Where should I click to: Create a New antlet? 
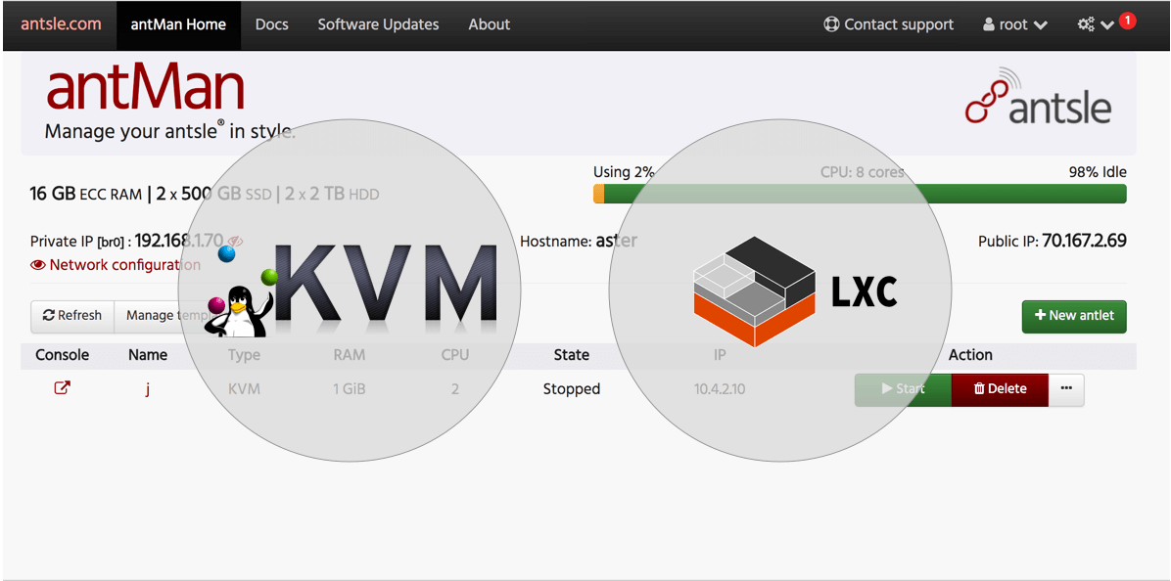point(1074,316)
